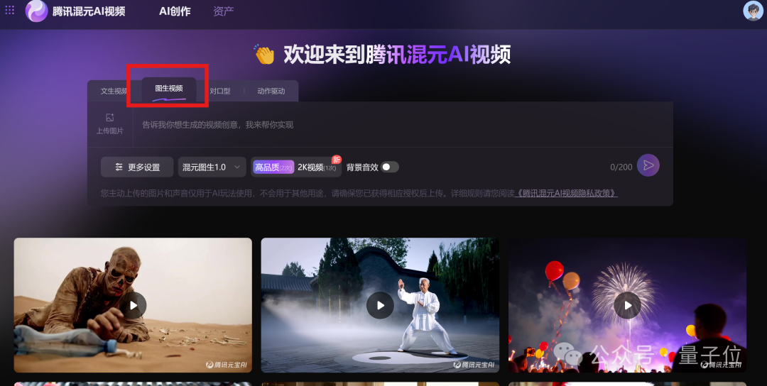Switch to the 动作驱动 tab
This screenshot has width=767, height=386.
[271, 91]
